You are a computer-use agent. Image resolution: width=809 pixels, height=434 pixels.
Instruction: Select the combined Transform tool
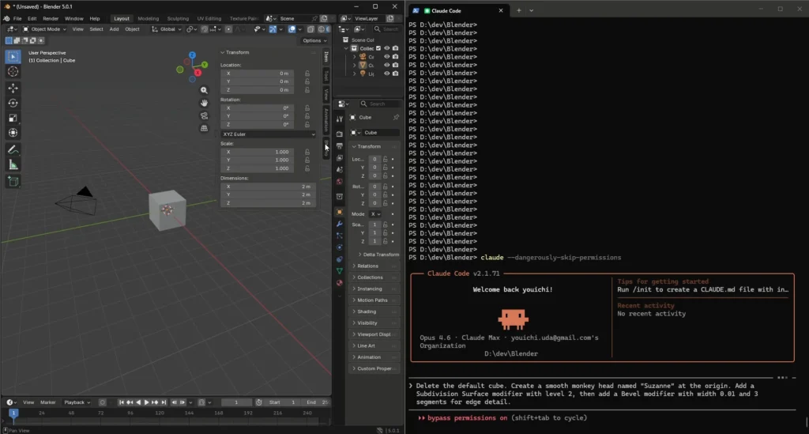(x=13, y=133)
